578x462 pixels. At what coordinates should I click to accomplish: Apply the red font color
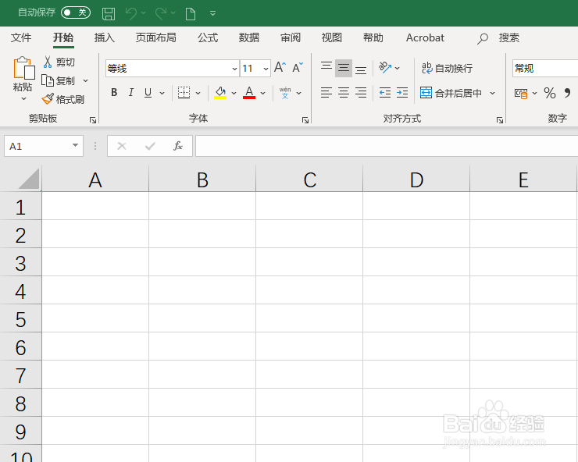249,92
